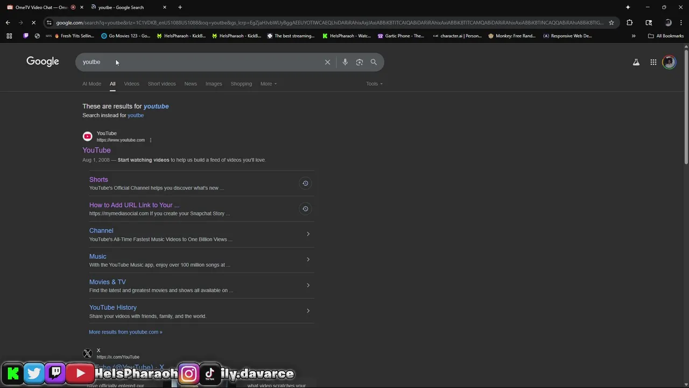Expand the Channel sitelink chevron
The width and height of the screenshot is (689, 388).
coord(308,234)
